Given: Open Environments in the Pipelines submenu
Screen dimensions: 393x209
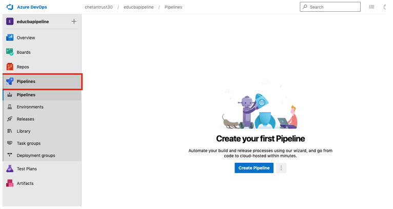Looking at the screenshot, I should [x=30, y=107].
